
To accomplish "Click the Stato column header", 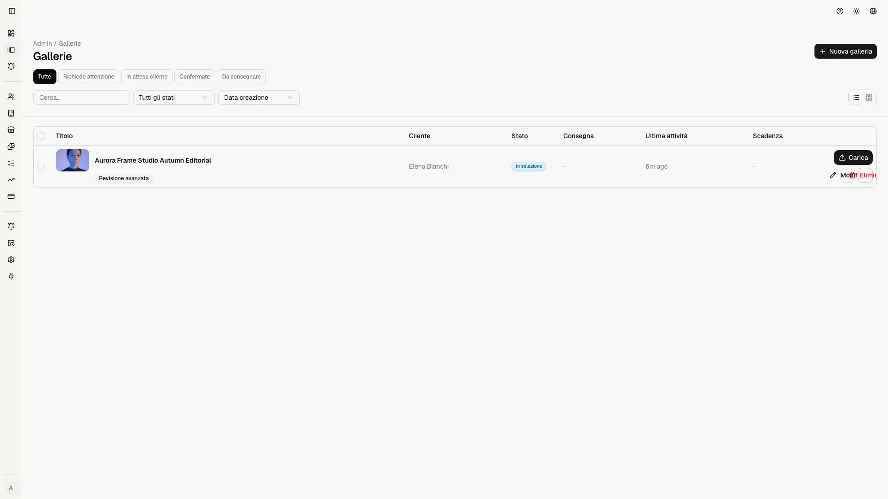I will click(519, 136).
